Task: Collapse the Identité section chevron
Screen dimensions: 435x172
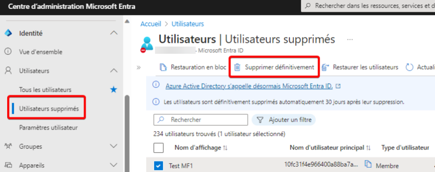Action: point(114,33)
